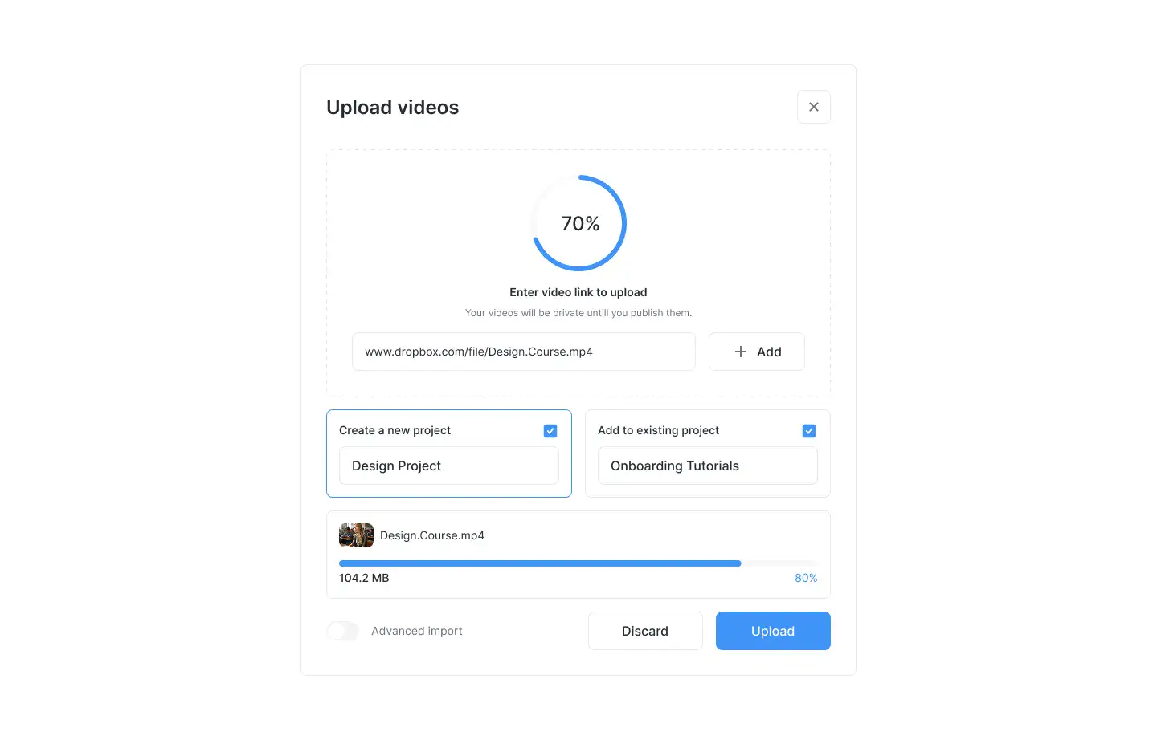This screenshot has height=740, width=1157.
Task: Click the Discard button
Action: pos(645,631)
